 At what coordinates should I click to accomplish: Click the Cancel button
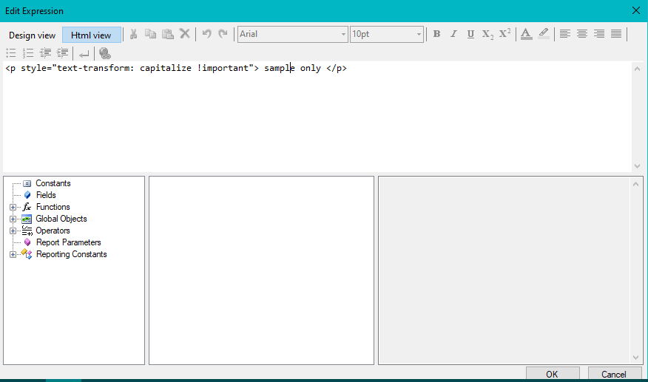pos(615,374)
